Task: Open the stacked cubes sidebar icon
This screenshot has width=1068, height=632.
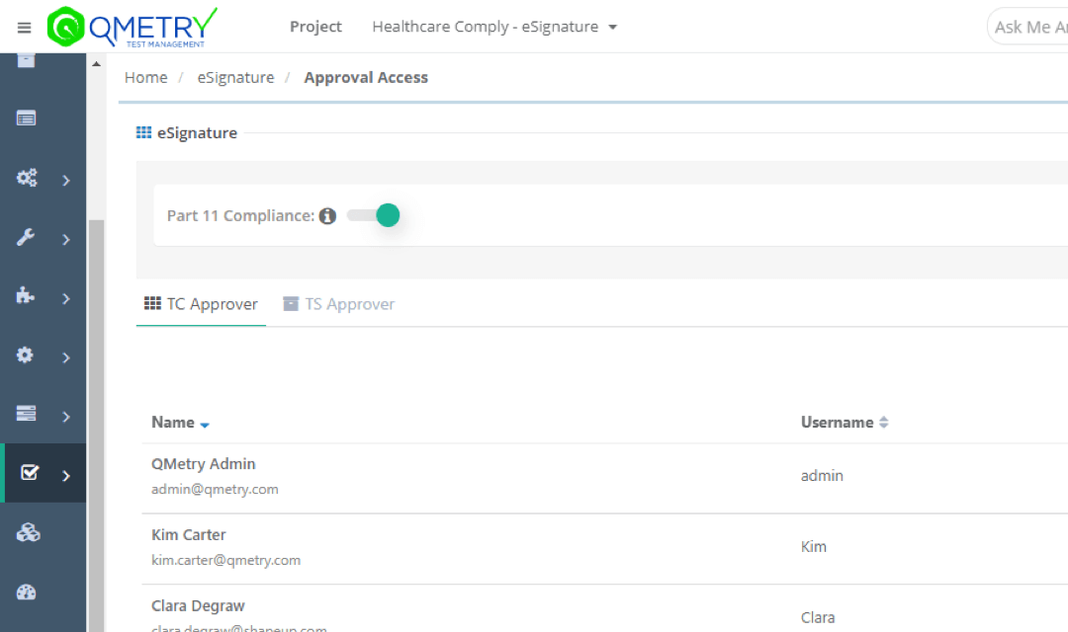Action: 28,532
